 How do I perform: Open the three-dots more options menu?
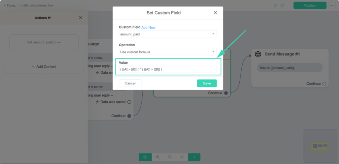[332, 5]
